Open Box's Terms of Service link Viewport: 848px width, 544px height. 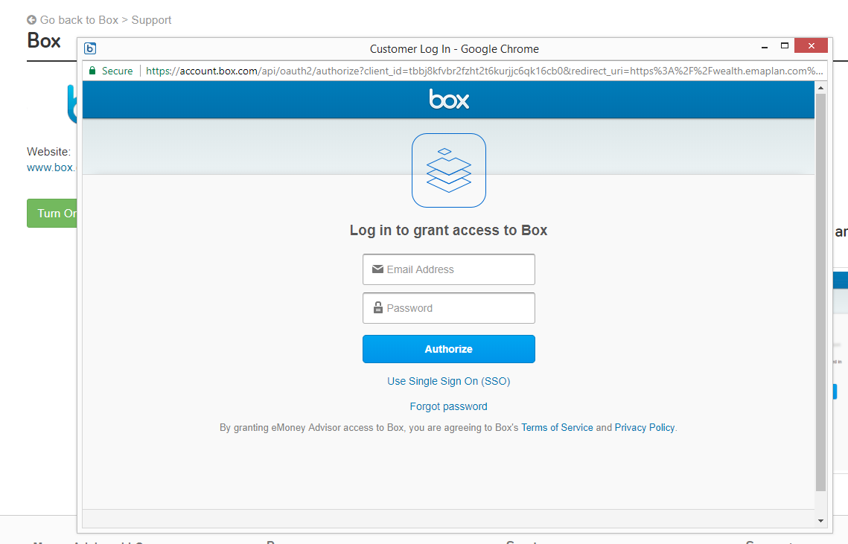pos(557,428)
